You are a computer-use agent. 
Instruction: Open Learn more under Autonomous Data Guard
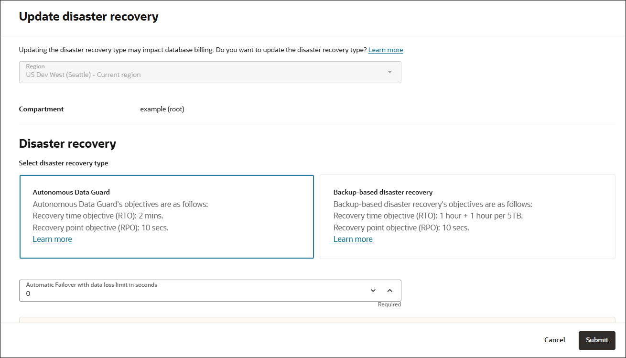click(52, 239)
